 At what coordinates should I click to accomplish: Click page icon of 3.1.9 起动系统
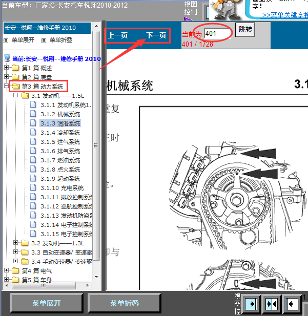33,178
